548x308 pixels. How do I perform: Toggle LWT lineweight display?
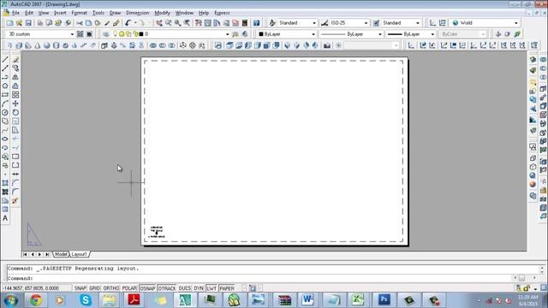(211, 288)
